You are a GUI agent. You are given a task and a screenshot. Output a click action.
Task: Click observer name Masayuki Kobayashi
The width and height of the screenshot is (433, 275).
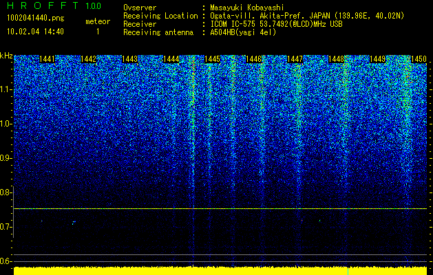click(247, 8)
